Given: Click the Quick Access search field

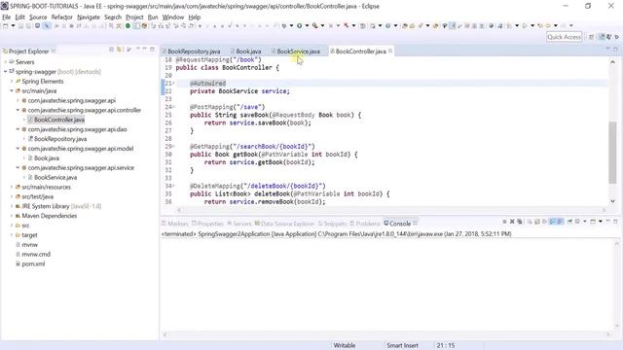Looking at the screenshot, I should coord(565,37).
